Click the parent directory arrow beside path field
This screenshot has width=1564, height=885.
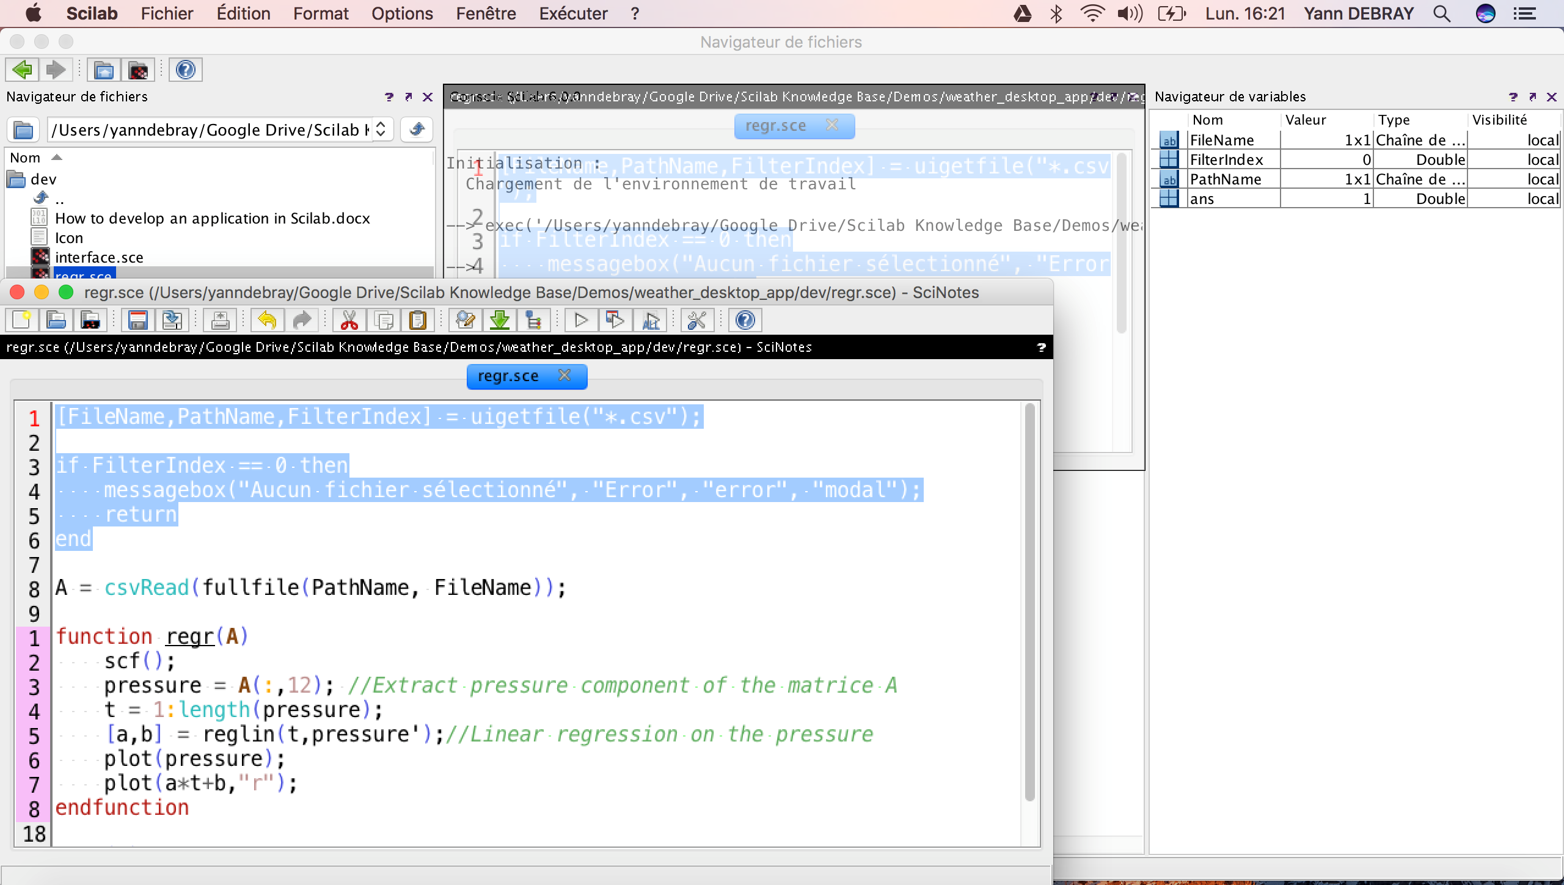(x=417, y=129)
